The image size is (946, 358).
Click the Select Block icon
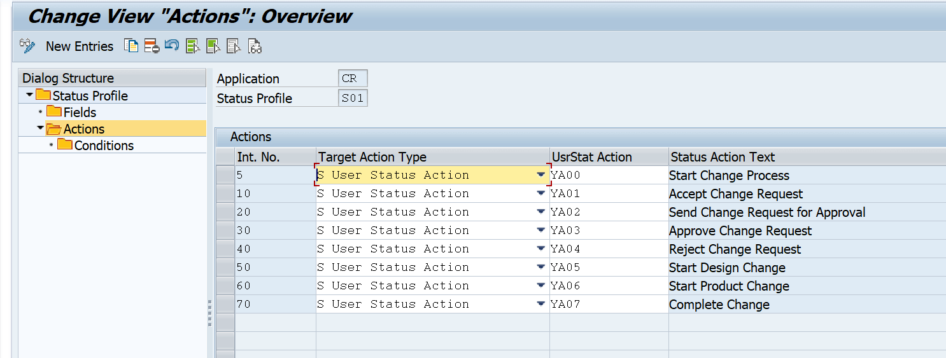[213, 46]
